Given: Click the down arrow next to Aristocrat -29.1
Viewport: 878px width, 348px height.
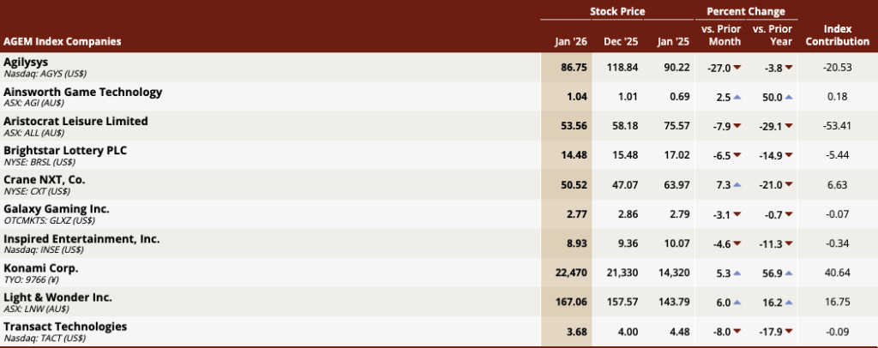Looking at the screenshot, I should pos(789,127).
